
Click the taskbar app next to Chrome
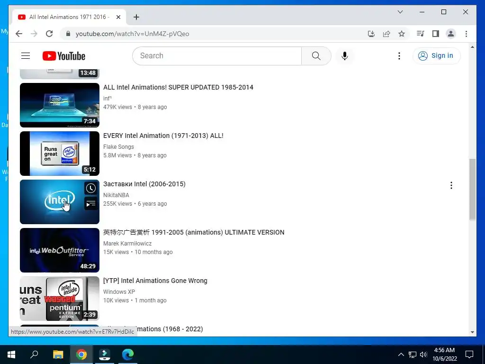tap(105, 355)
